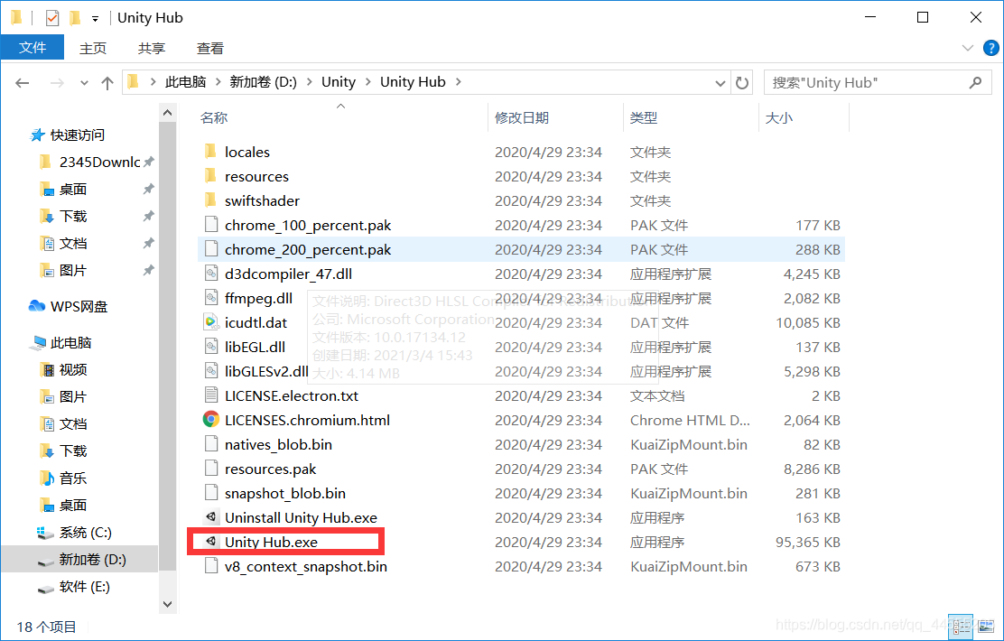Click sidebar scrollbar up arrow
This screenshot has width=1004, height=641.
pos(168,114)
